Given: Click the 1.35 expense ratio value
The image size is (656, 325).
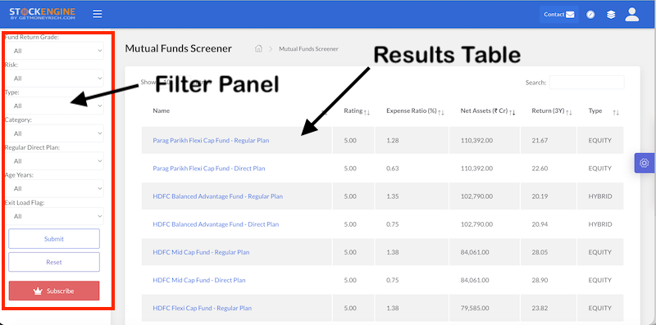Looking at the screenshot, I should coord(393,196).
